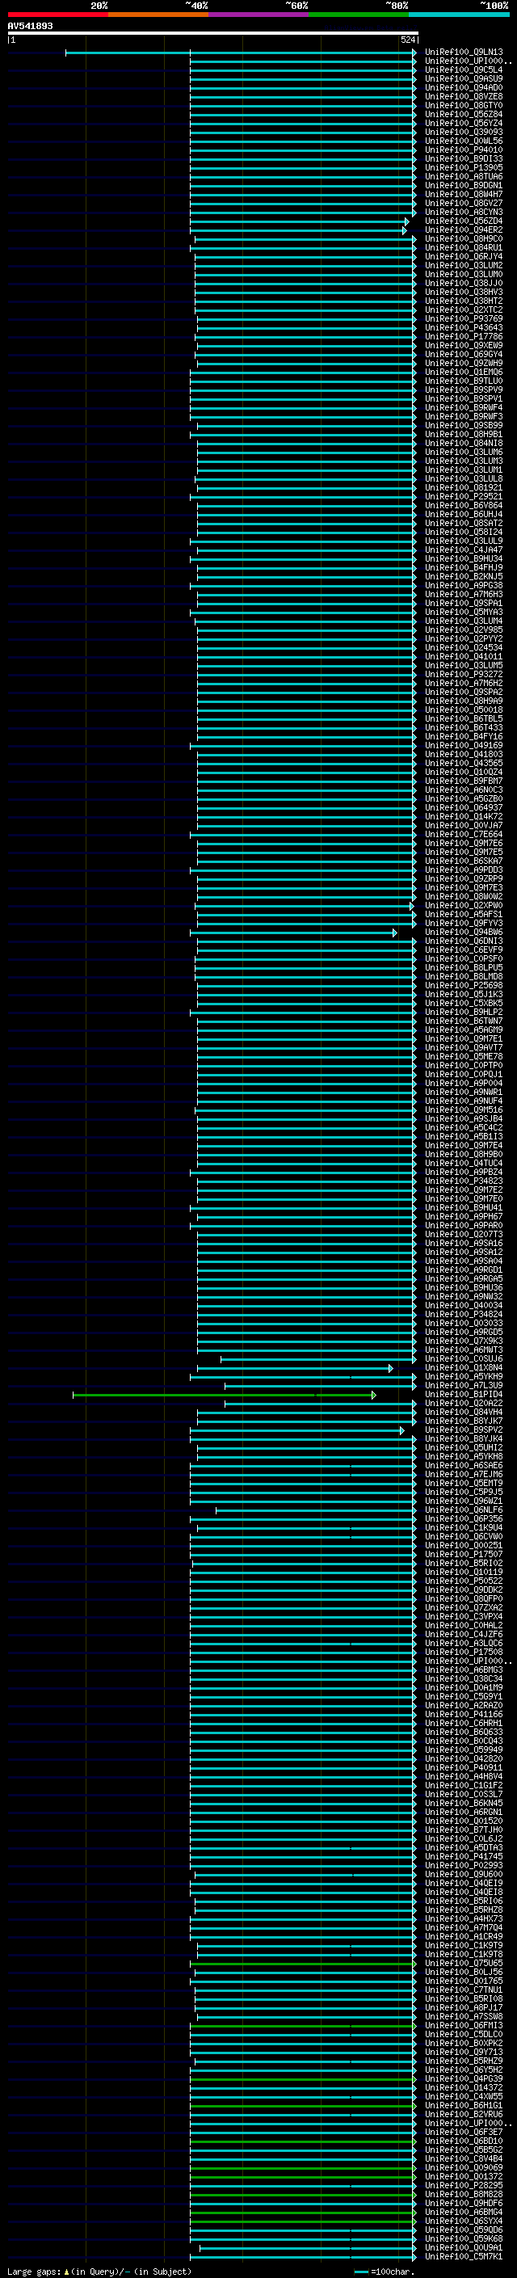Open hit UniRef100_Q84VH4

click(463, 1412)
